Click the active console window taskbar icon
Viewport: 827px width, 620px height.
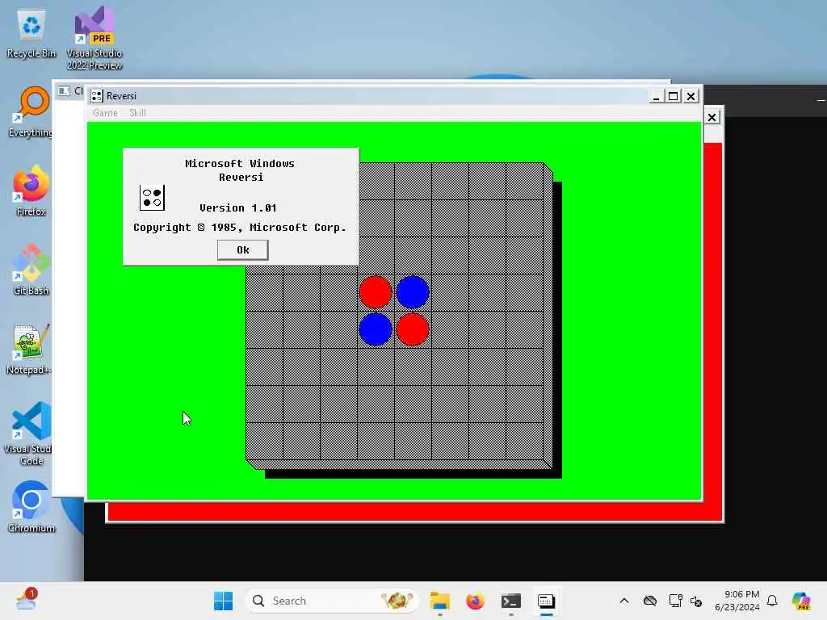click(x=547, y=601)
